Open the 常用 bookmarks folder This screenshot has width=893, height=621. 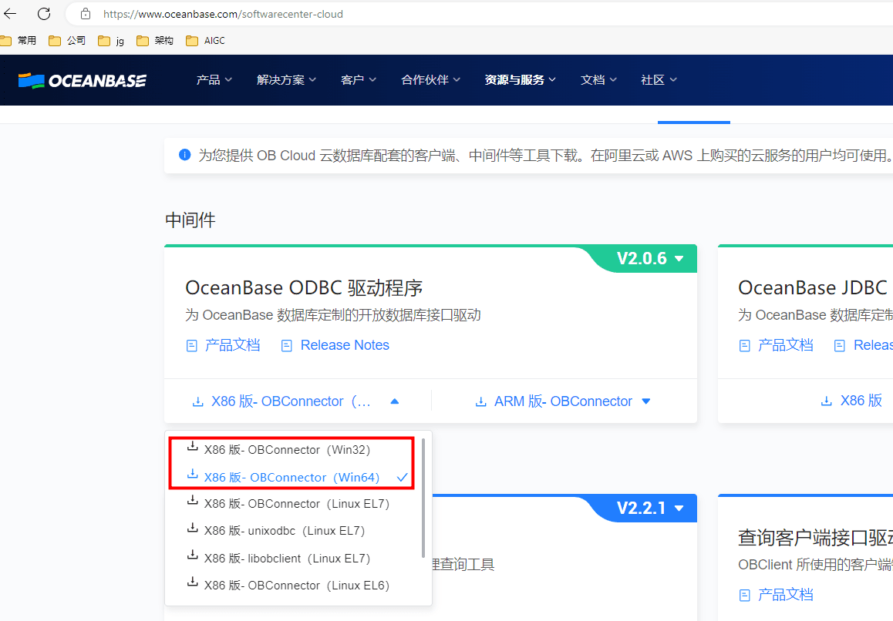[19, 40]
